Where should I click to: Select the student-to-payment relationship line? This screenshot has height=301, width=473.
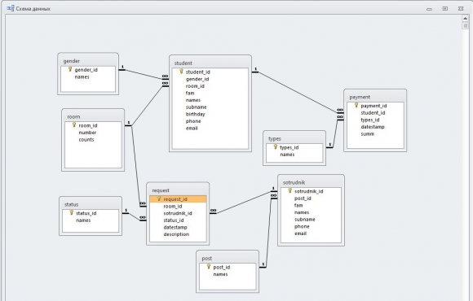tap(297, 93)
